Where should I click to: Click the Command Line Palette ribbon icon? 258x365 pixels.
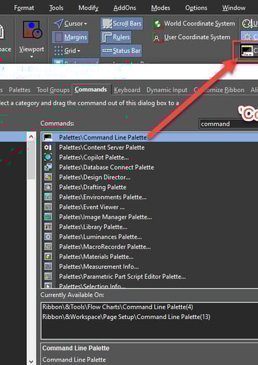coord(247,51)
